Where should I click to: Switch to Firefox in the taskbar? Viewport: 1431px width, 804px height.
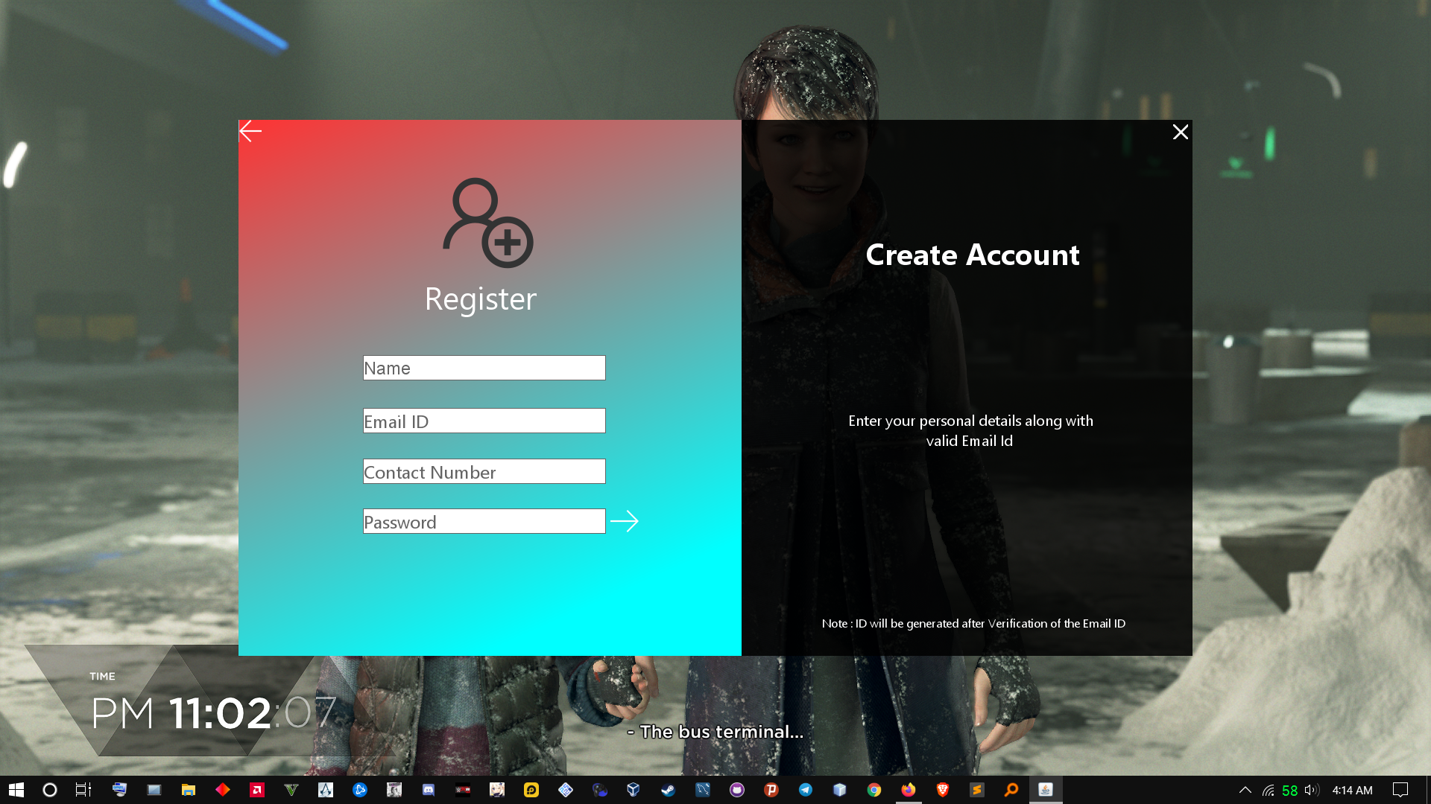908,790
